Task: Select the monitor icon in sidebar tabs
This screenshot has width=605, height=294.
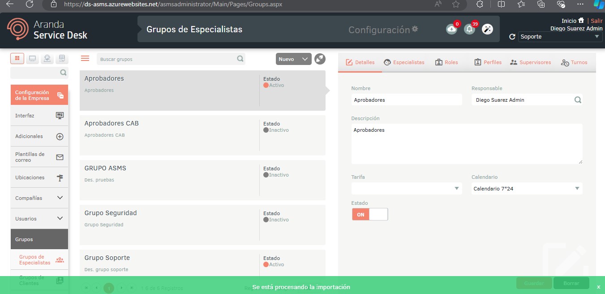Action: click(32, 59)
